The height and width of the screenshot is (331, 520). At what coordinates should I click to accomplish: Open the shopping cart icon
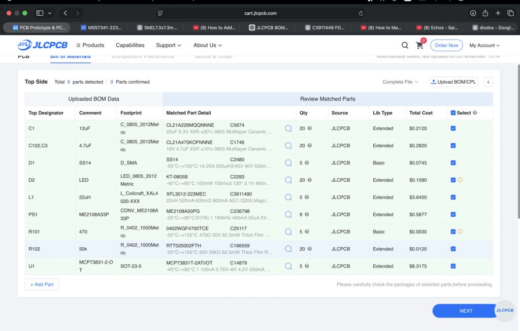420,45
